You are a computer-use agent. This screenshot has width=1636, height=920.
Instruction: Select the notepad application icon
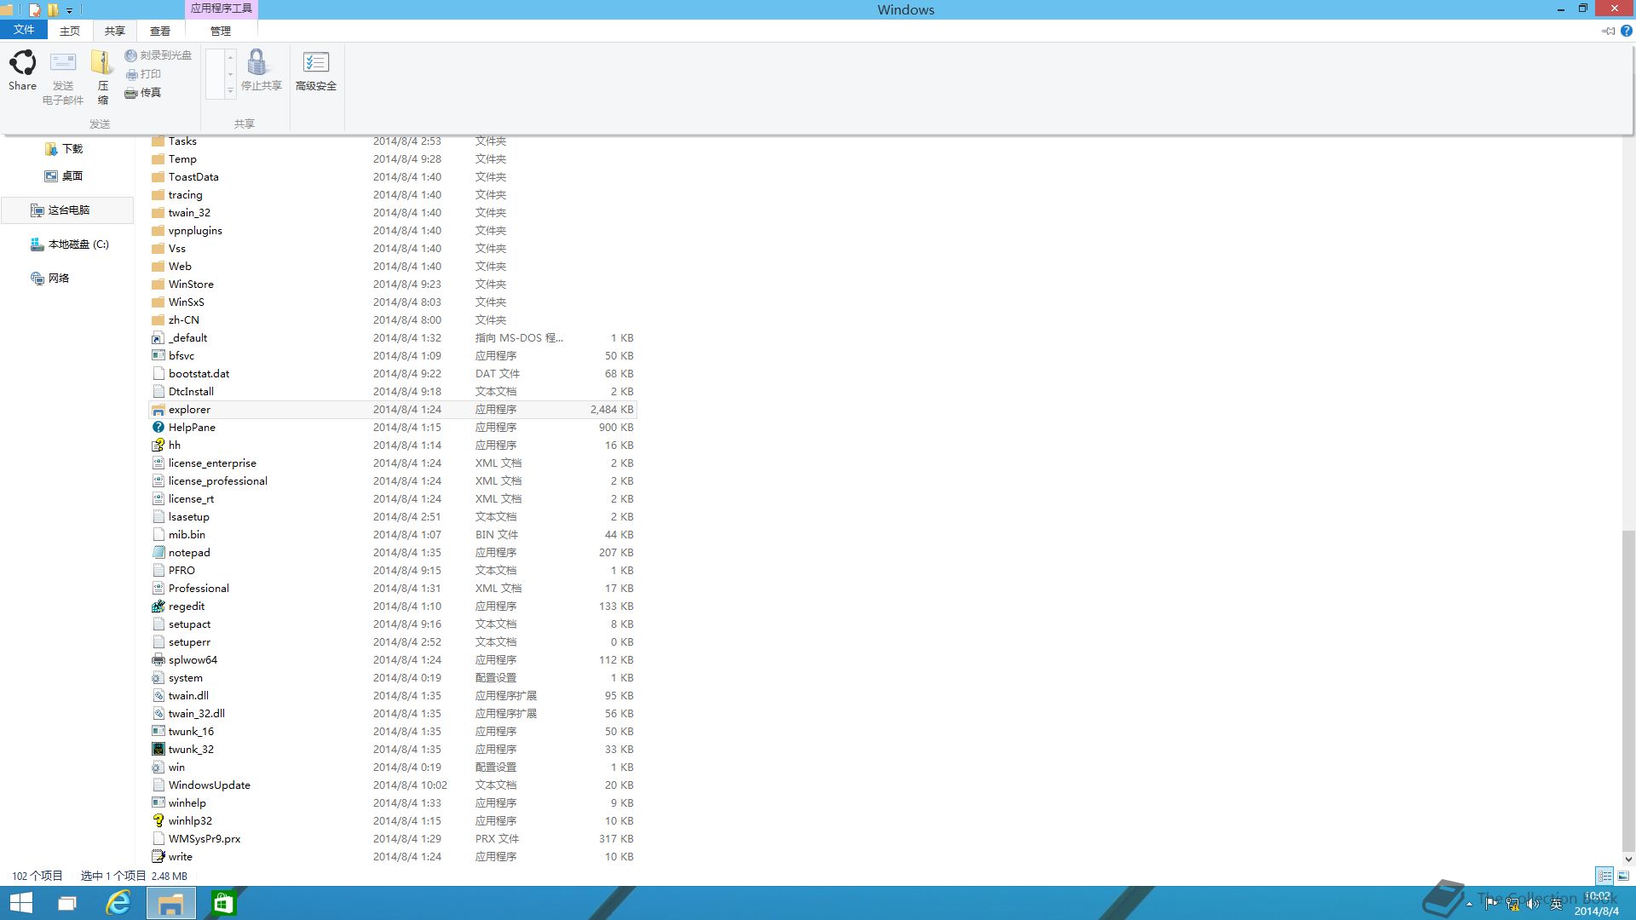coord(158,553)
